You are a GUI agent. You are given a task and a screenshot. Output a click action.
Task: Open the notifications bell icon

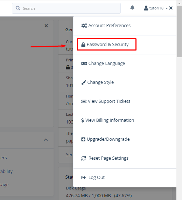132,8
